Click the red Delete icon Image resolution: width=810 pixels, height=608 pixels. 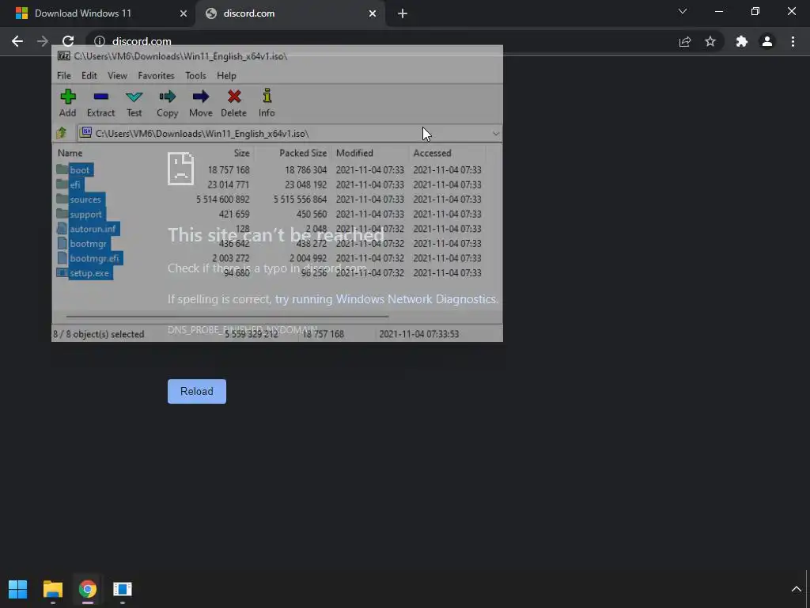point(234,103)
